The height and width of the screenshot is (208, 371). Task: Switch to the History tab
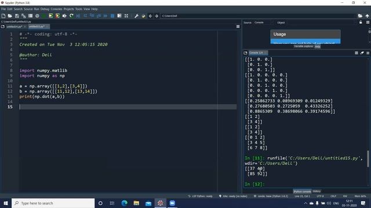pyautogui.click(x=317, y=191)
